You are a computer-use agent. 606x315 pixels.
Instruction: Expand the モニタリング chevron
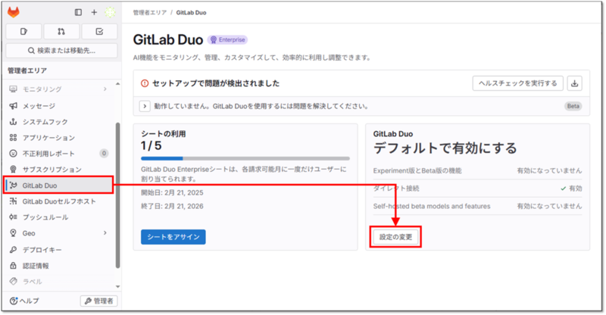tap(105, 89)
